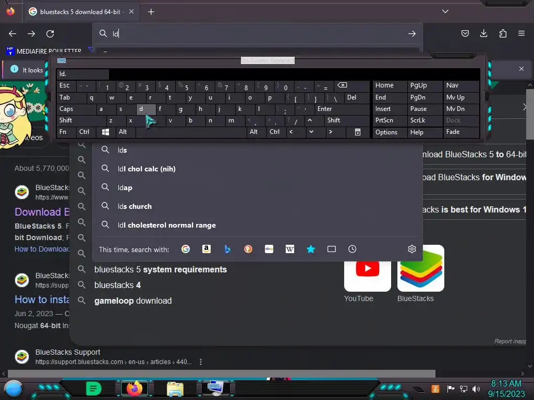
Task: Select the 'ld.' text prediction
Action: 83,74
